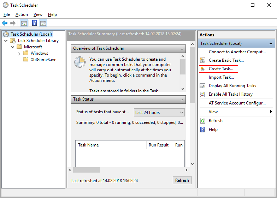Click the green Refresh icon in Actions
Viewport: 277px width, 198px height.
point(202,121)
